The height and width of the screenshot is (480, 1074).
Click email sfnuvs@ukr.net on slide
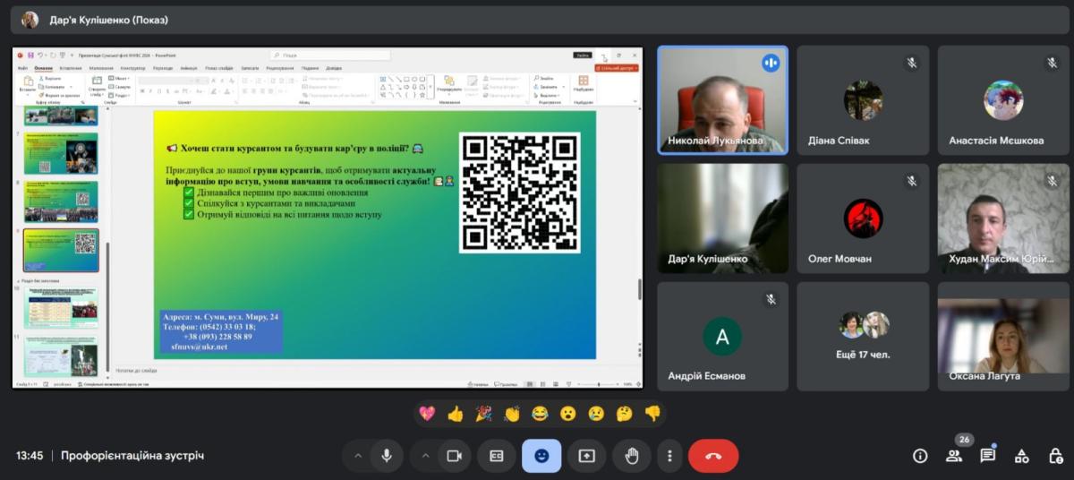click(x=199, y=347)
